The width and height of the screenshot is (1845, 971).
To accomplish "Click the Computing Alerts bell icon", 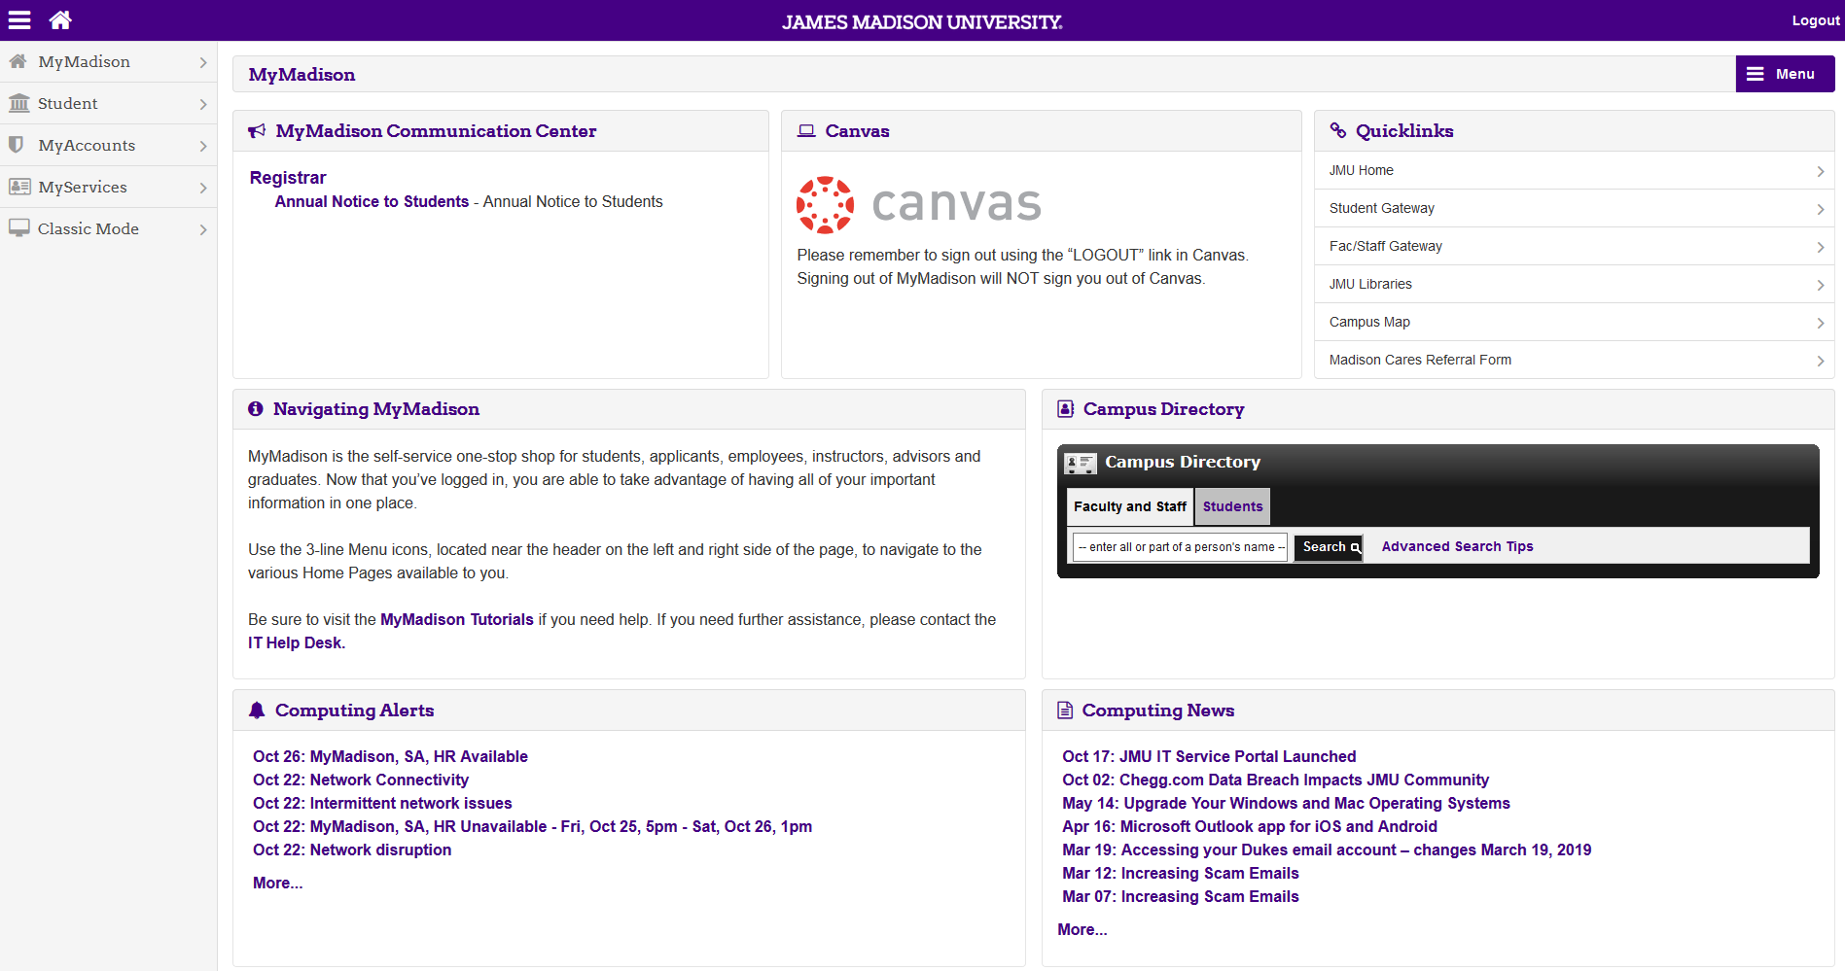I will coord(257,711).
